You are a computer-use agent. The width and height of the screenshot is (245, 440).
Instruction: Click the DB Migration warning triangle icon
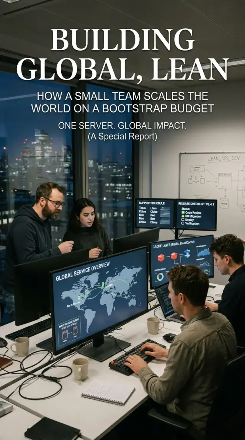click(x=183, y=216)
